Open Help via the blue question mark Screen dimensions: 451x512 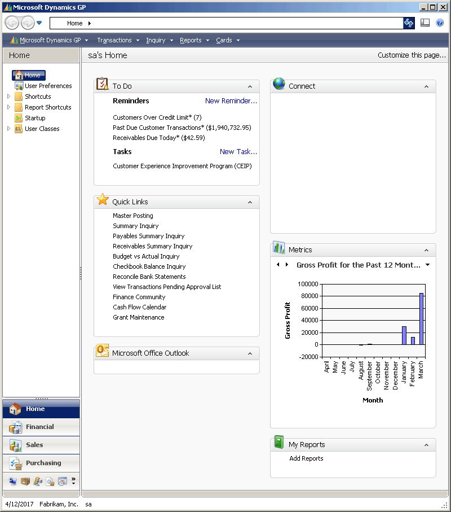coord(440,23)
